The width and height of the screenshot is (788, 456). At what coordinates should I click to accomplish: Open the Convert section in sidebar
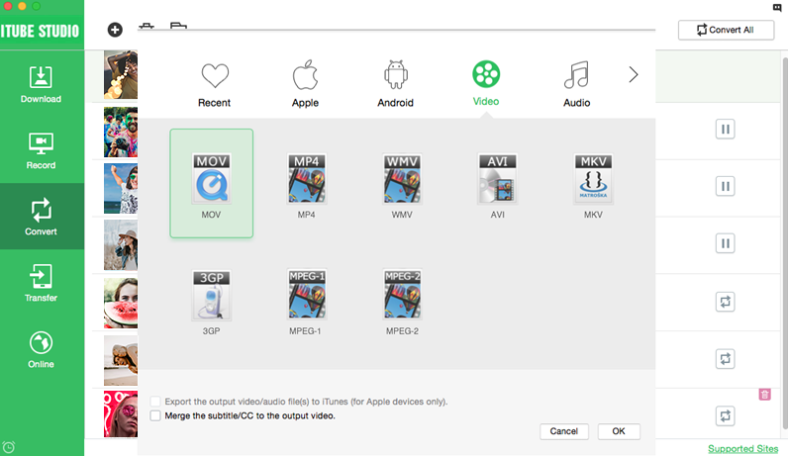coord(42,217)
